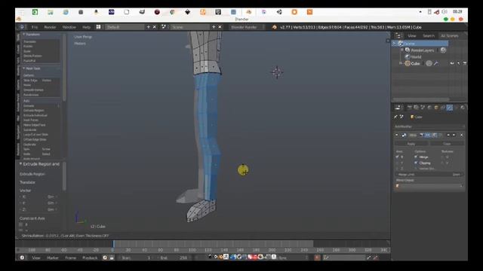Image resolution: width=483 pixels, height=271 pixels.
Task: Click the timeline lock time icon
Action: tap(112, 257)
